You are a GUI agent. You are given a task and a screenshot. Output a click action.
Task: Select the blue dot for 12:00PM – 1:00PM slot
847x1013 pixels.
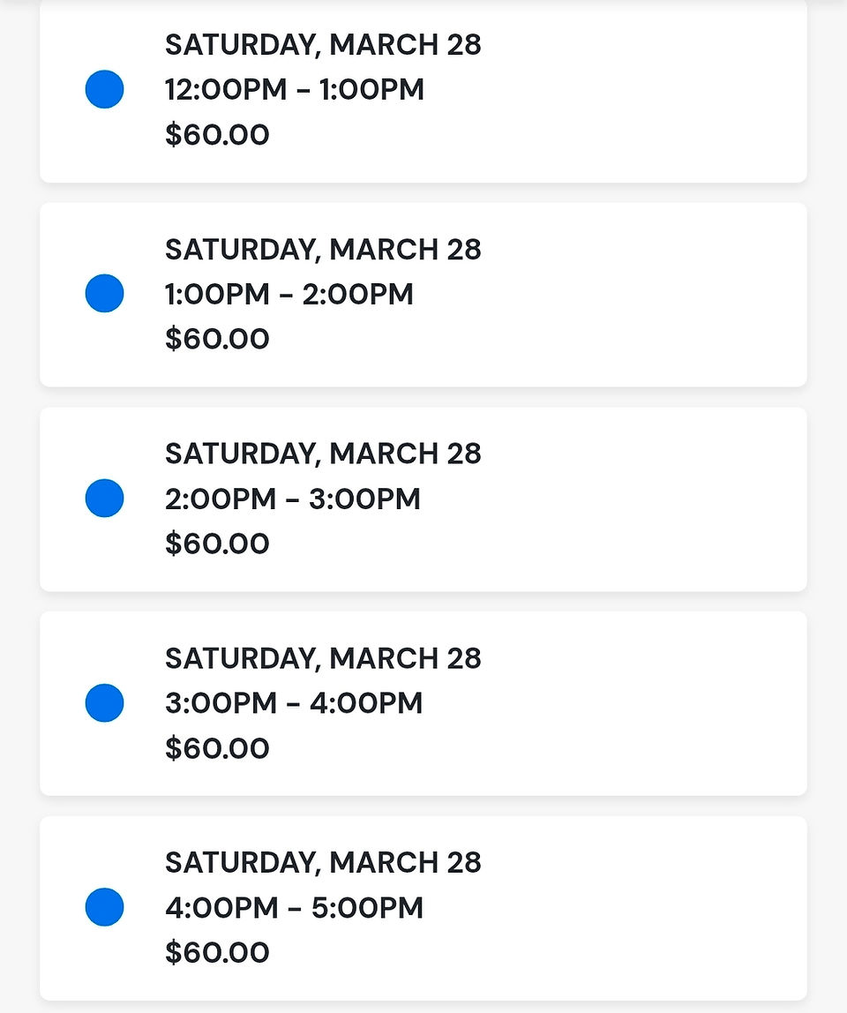coord(105,89)
